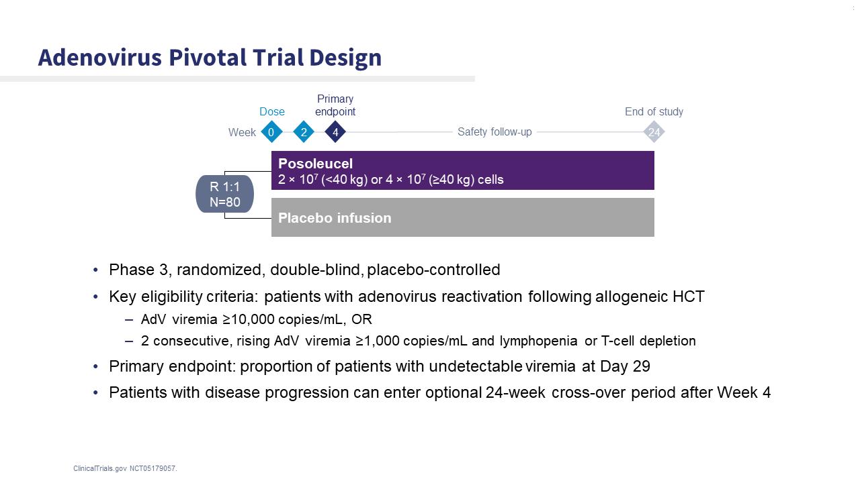
Task: Click the "Key eligibility criteria" bullet
Action: (406, 297)
